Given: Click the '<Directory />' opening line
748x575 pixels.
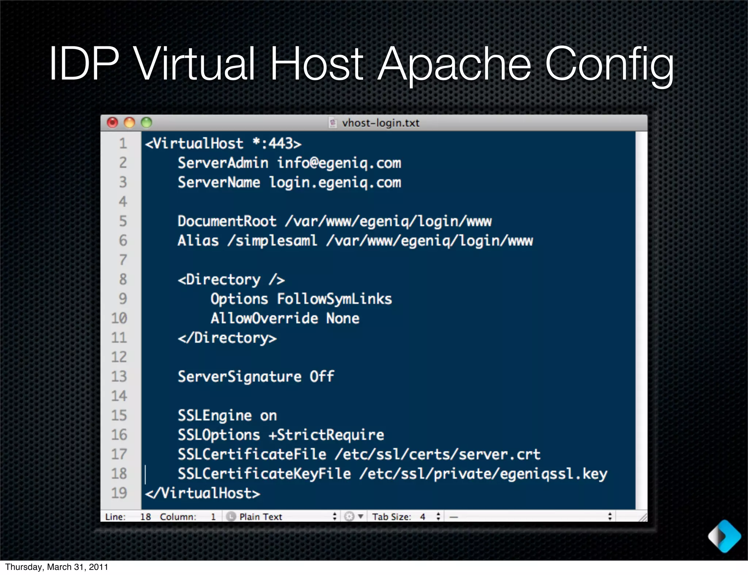Looking at the screenshot, I should click(231, 279).
